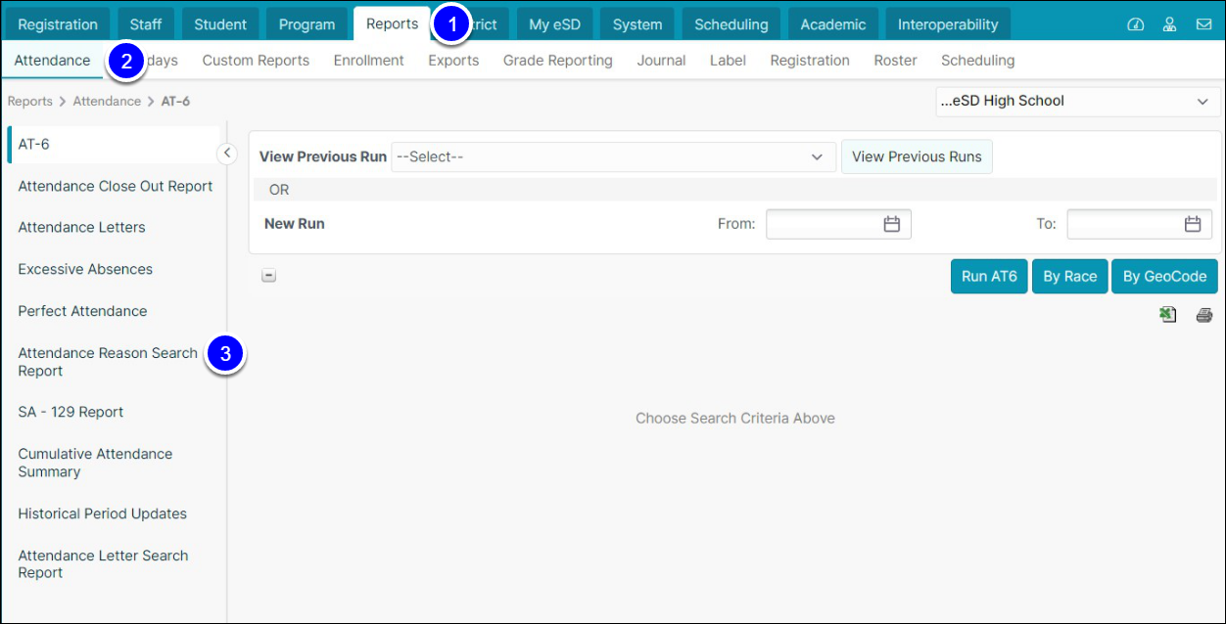Image resolution: width=1226 pixels, height=624 pixels.
Task: Select the Attendance sub-tab
Action: [x=52, y=61]
